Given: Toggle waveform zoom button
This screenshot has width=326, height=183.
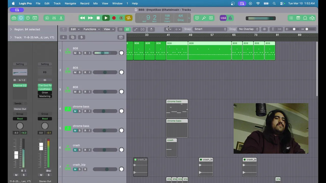Looking at the screenshot, I should pyautogui.click(x=264, y=29).
